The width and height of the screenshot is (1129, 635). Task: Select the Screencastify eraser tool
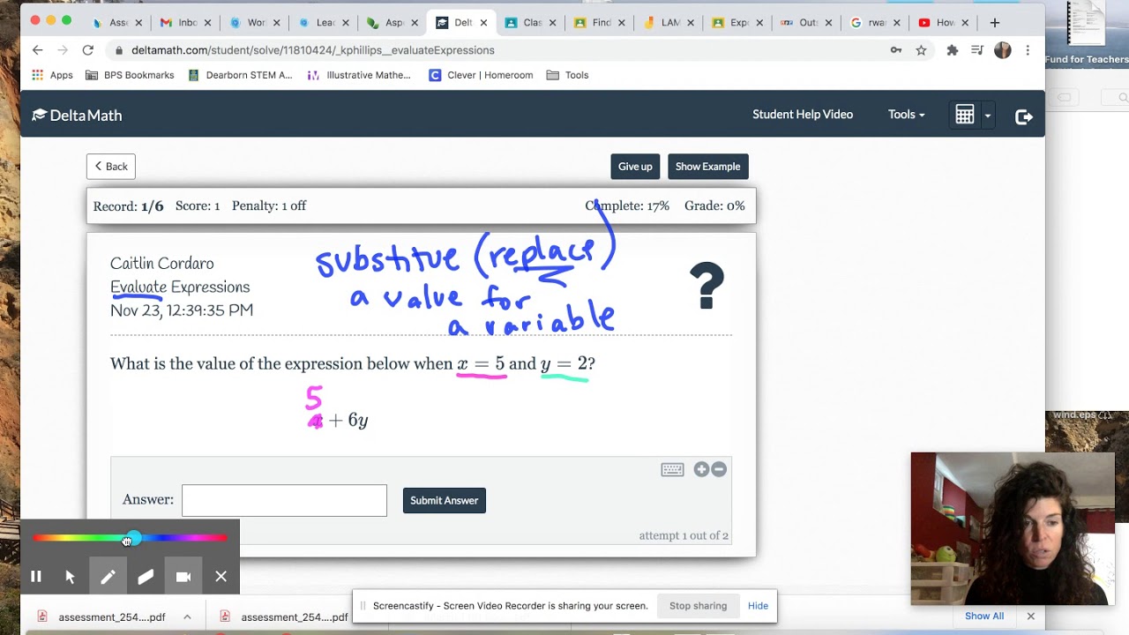[146, 577]
